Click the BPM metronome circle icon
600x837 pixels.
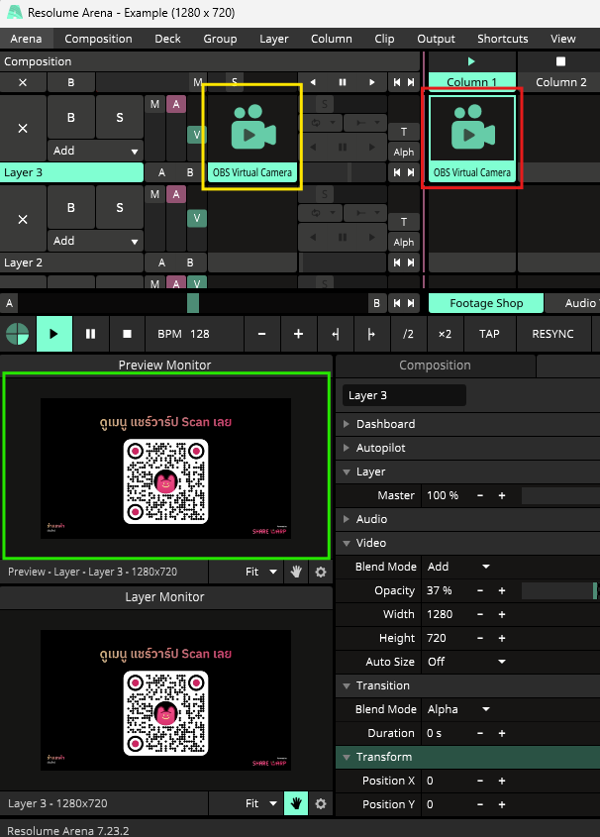tap(18, 334)
